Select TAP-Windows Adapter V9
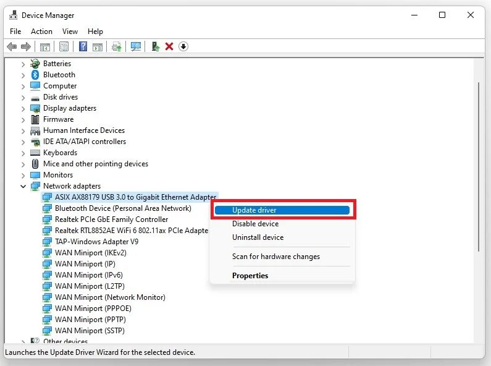 click(x=96, y=242)
